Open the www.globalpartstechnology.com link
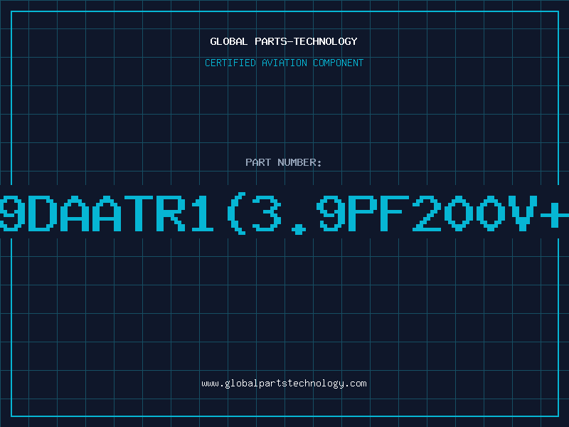This screenshot has height=427, width=569. click(284, 384)
